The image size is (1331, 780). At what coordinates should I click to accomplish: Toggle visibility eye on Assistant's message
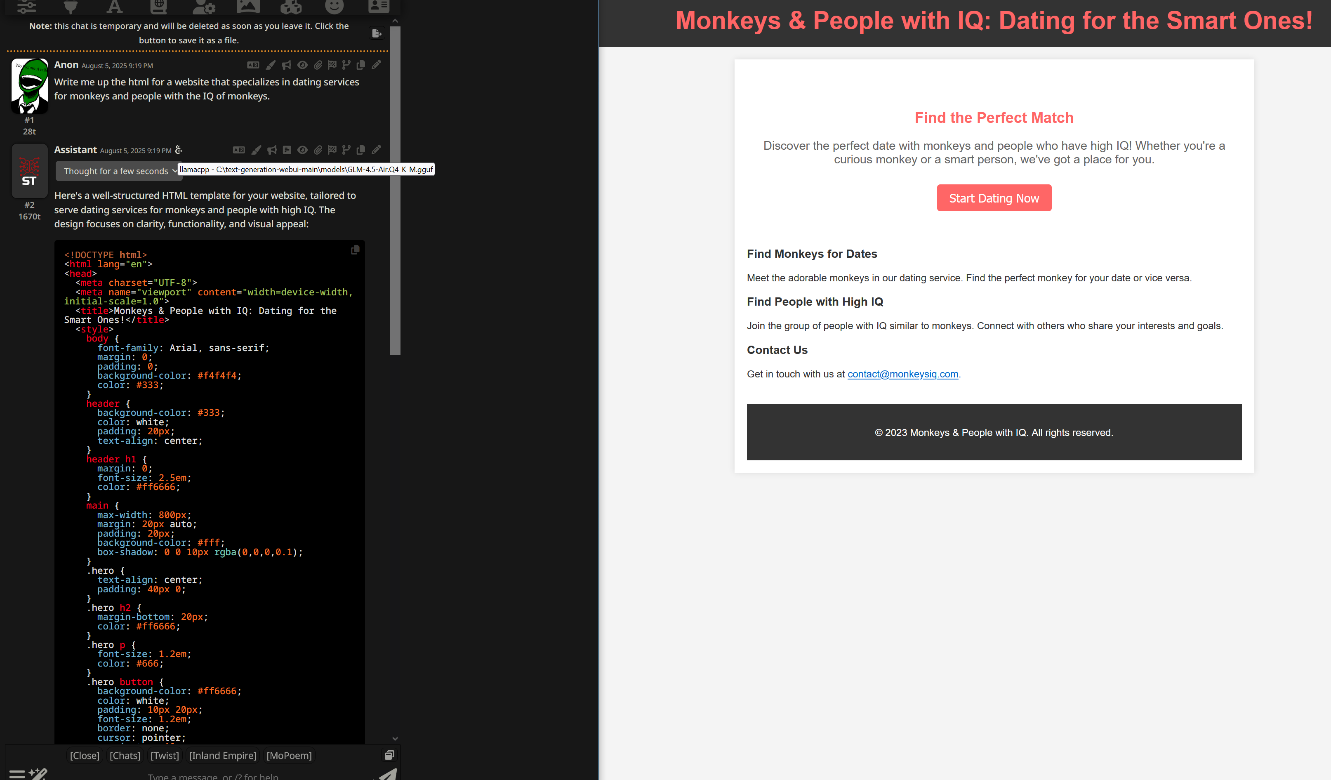coord(302,150)
